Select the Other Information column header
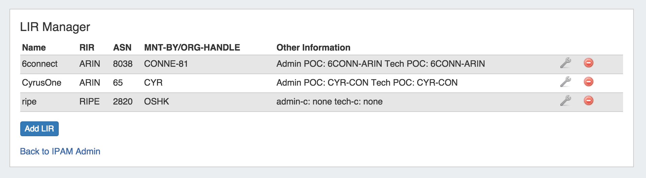 point(313,48)
